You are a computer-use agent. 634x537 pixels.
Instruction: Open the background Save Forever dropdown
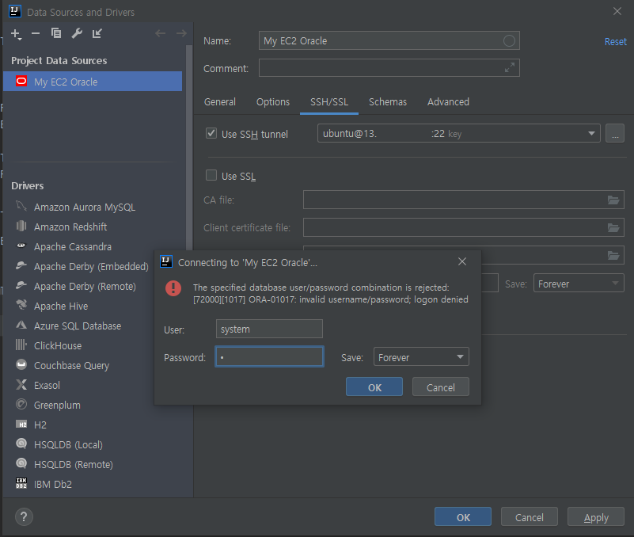click(579, 284)
